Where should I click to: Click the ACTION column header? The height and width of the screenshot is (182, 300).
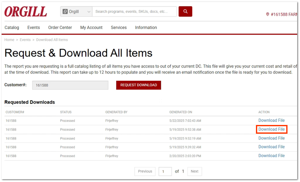coord(264,112)
